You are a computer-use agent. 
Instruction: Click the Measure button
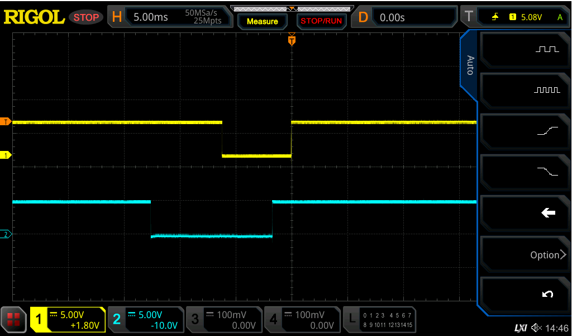coord(263,21)
